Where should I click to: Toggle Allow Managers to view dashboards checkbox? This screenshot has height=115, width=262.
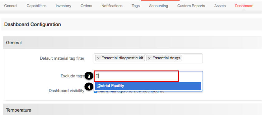[x=96, y=91]
